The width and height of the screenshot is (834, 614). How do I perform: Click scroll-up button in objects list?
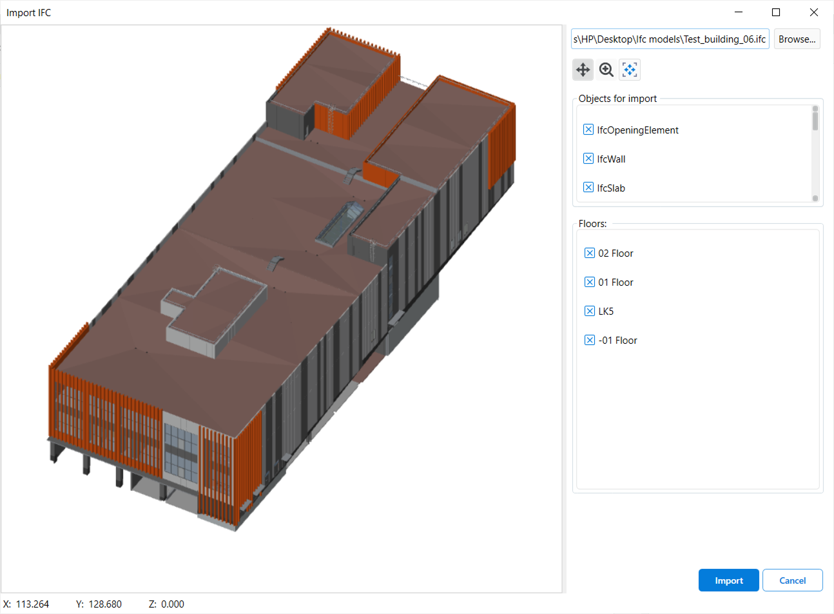tap(815, 108)
